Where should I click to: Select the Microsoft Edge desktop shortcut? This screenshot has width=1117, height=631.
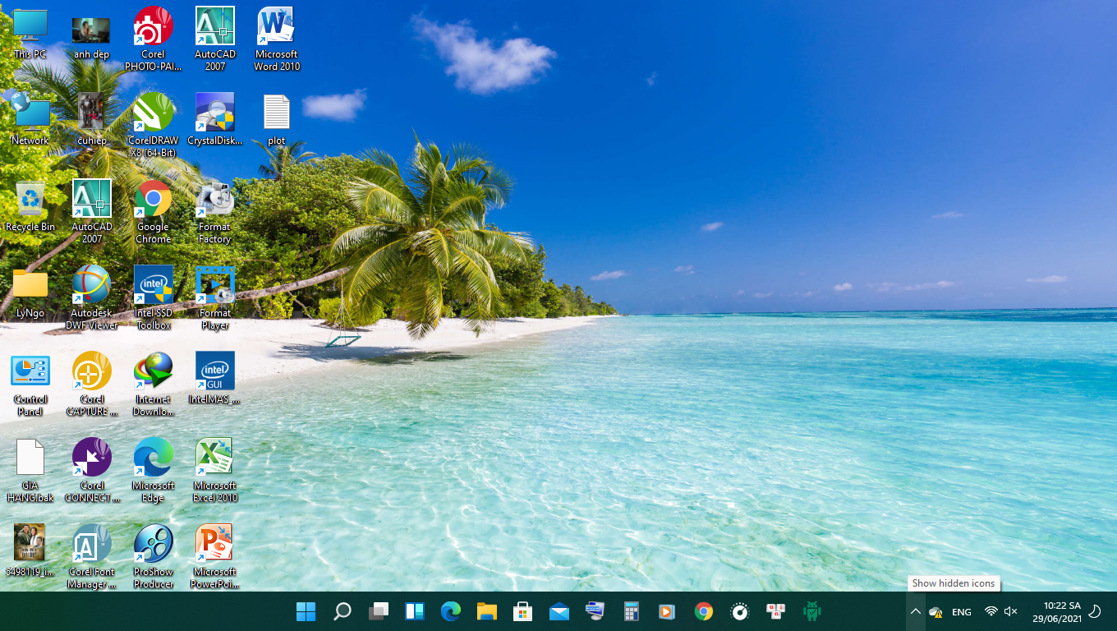click(154, 471)
